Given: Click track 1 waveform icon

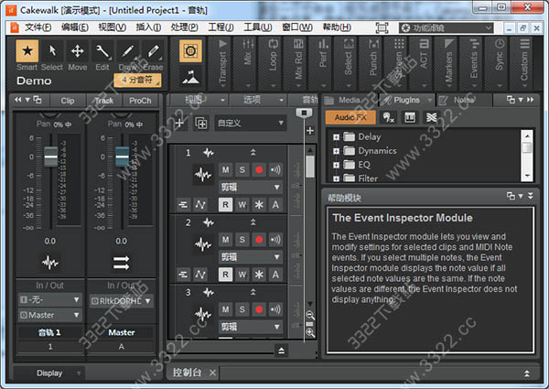Looking at the screenshot, I should pos(203,174).
